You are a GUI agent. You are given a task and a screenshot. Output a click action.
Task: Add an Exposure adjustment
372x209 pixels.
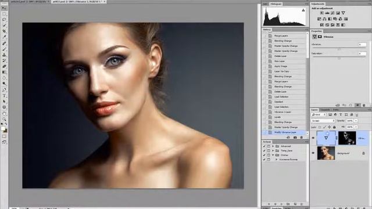(338, 13)
